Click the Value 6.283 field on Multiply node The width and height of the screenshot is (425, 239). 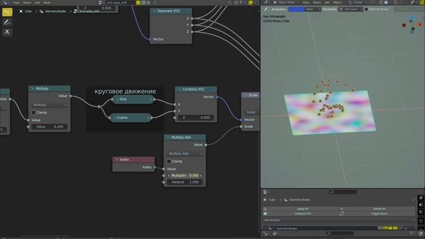click(x=49, y=127)
